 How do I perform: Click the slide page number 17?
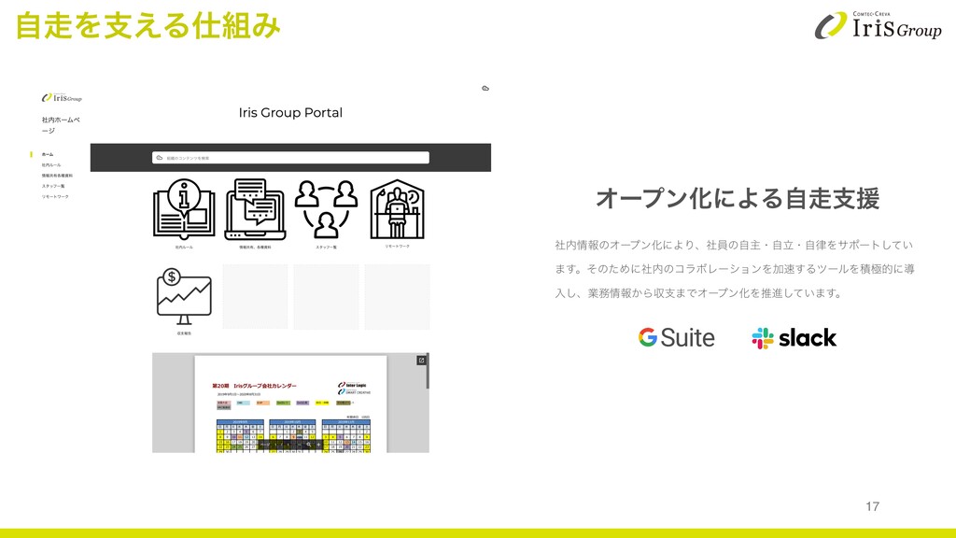873,506
